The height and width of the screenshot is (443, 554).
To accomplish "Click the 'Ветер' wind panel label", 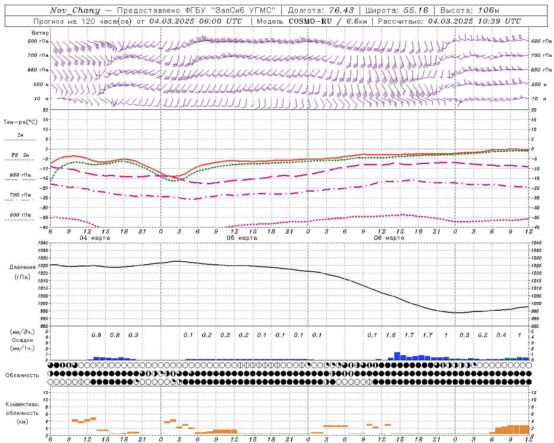I will (x=40, y=33).
